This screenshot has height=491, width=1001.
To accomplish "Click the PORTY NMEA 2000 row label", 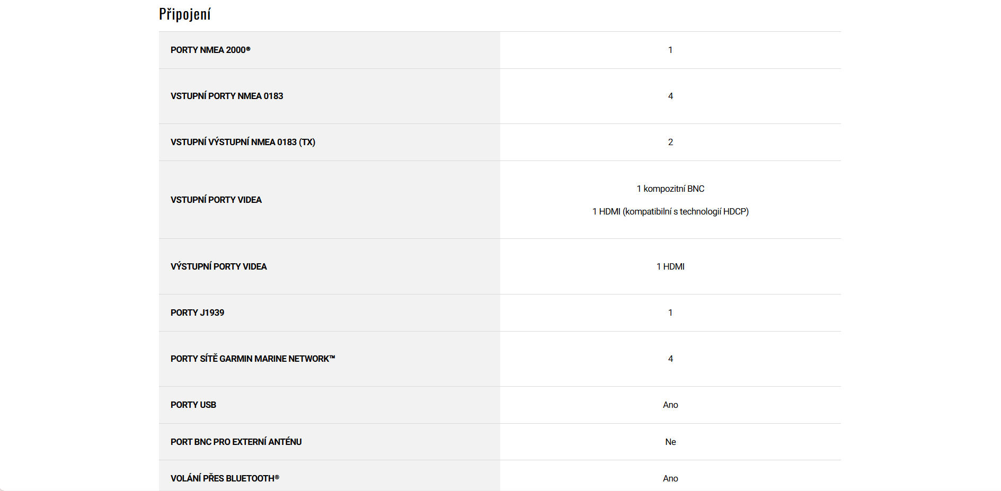I will point(210,50).
